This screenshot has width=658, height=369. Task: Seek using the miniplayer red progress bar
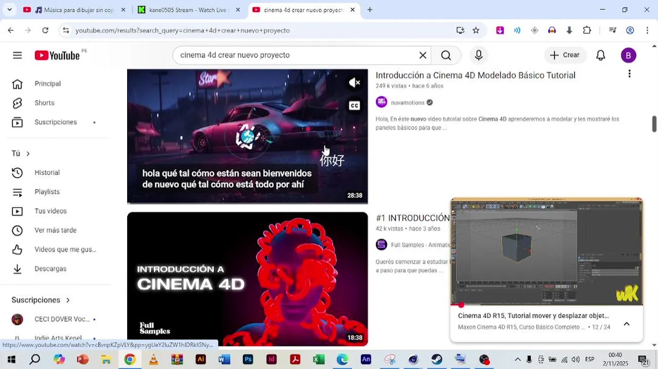[x=546, y=305]
